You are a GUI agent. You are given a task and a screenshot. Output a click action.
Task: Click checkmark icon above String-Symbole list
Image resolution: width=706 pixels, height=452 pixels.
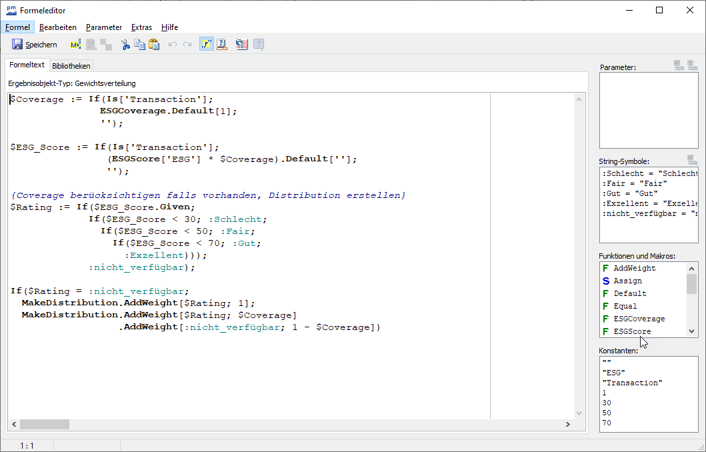(x=692, y=160)
